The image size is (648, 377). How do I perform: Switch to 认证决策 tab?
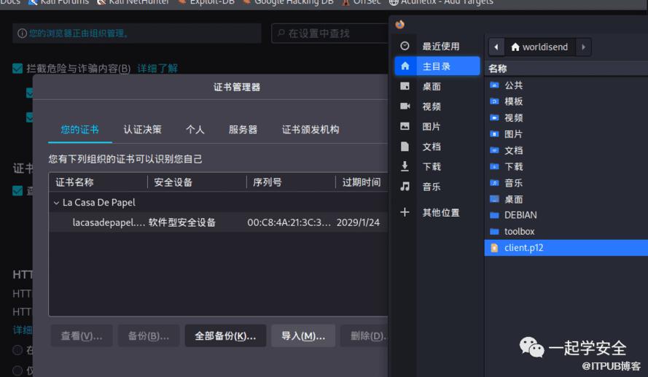[142, 130]
